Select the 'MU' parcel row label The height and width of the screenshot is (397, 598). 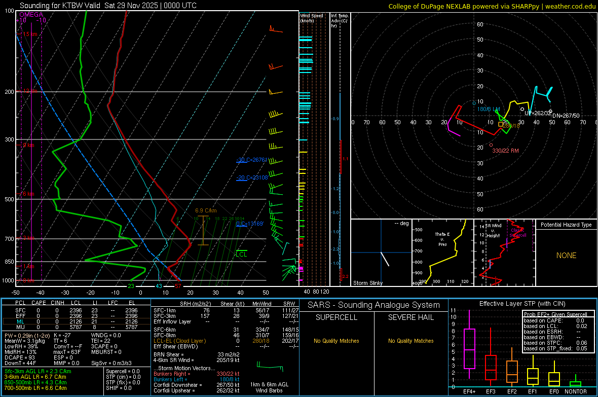[x=20, y=327]
